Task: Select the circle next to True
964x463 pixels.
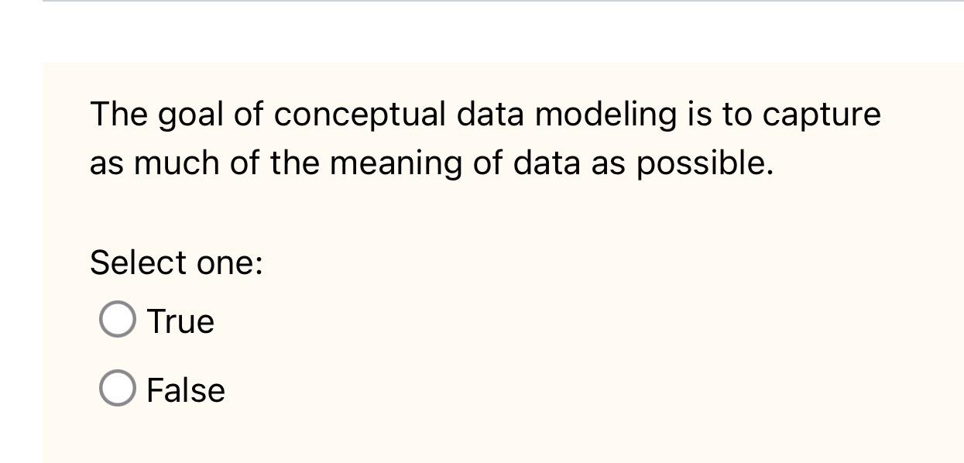Action: (x=118, y=319)
